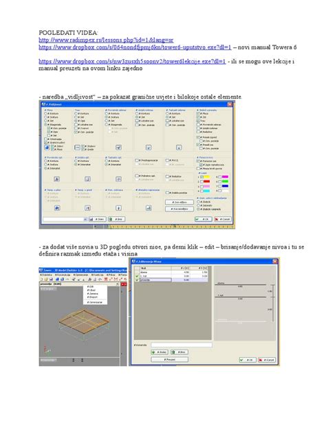Confirm Editovanje Nivoa dialog with OK
Screen dimensions: 326x434
[x=248, y=360]
